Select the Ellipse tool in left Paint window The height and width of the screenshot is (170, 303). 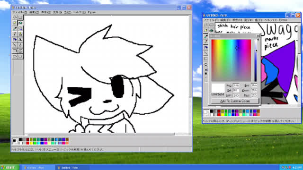click(x=15, y=57)
